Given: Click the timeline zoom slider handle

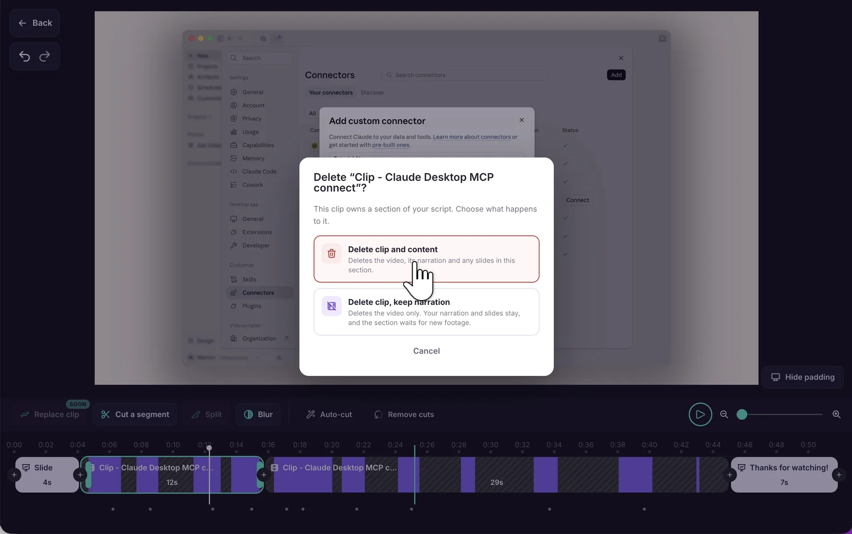Looking at the screenshot, I should [x=742, y=414].
